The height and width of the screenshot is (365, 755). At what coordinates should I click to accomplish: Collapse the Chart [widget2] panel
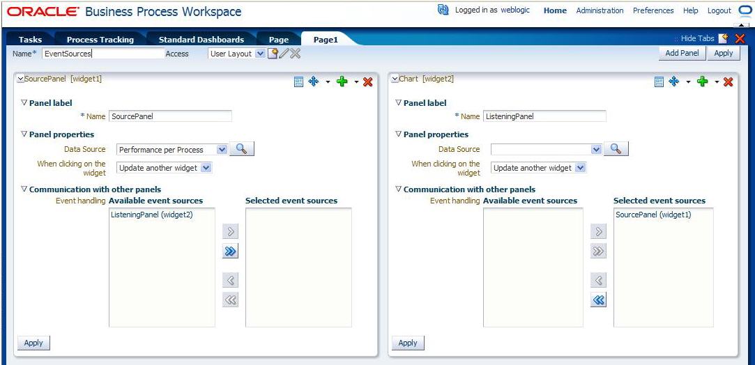pyautogui.click(x=395, y=79)
